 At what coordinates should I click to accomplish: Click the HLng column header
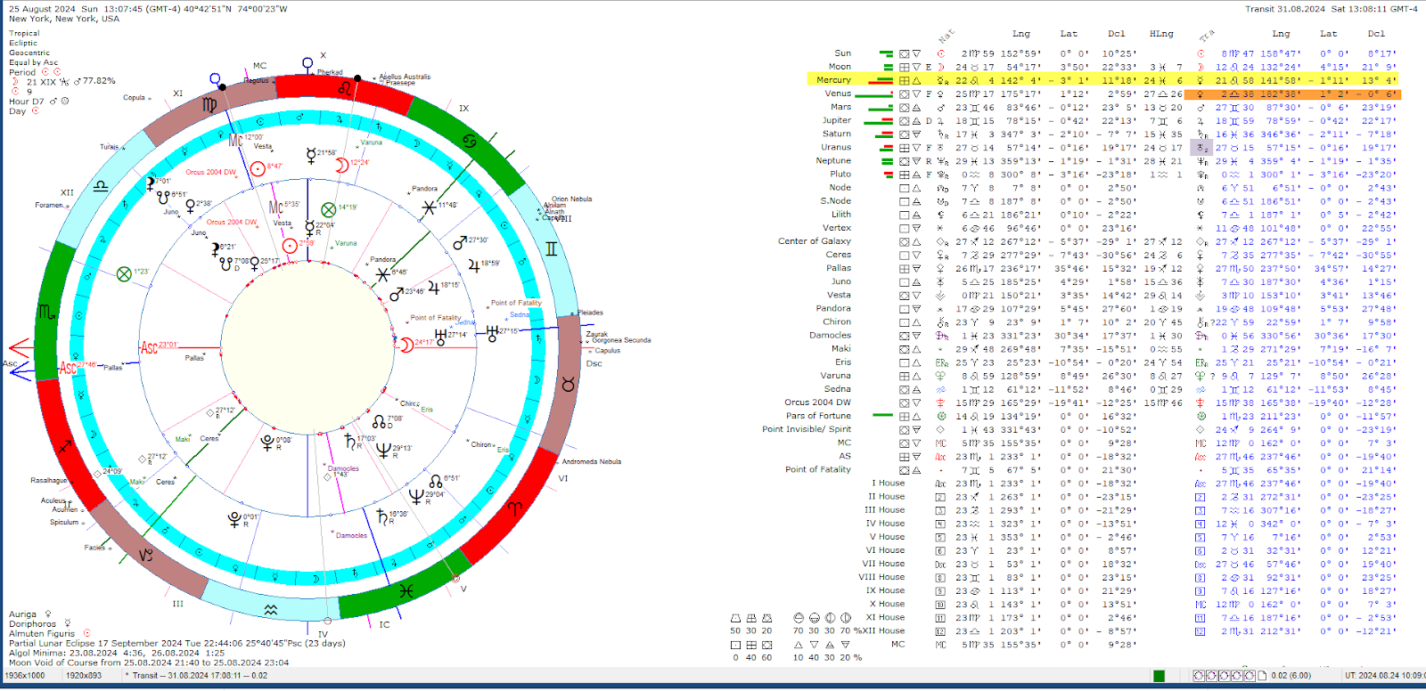tap(1161, 34)
